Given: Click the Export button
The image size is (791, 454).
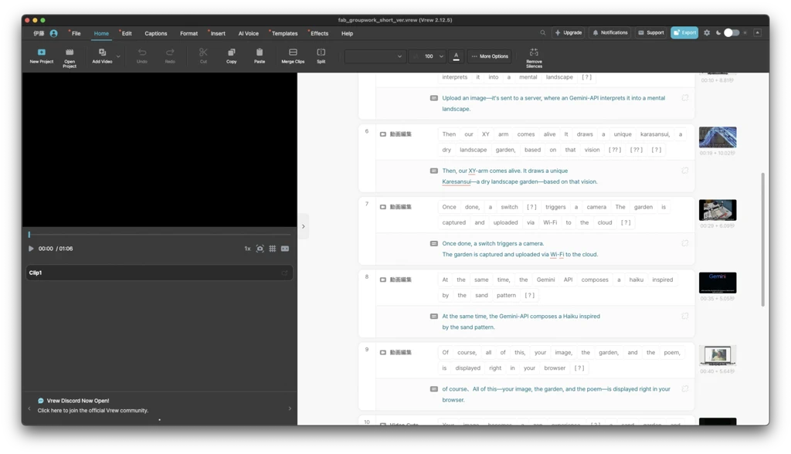Looking at the screenshot, I should click(x=684, y=32).
